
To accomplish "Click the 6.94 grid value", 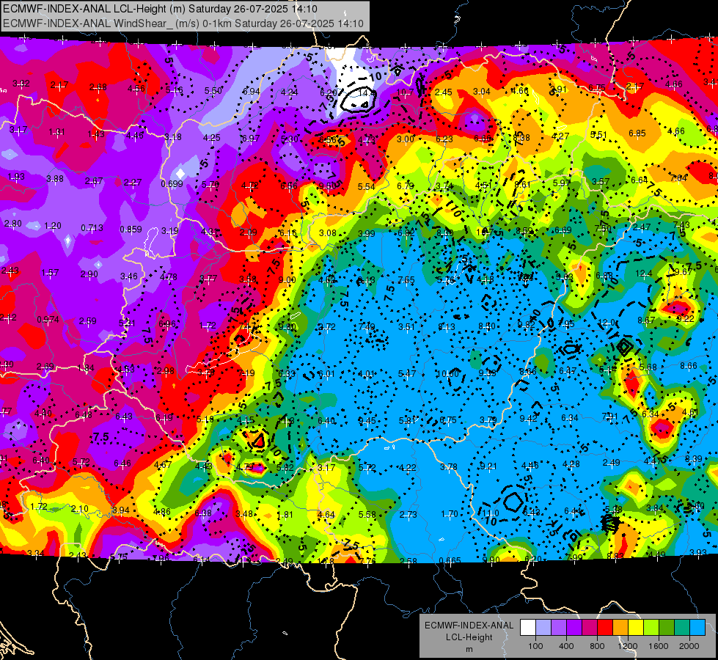I will tap(252, 91).
